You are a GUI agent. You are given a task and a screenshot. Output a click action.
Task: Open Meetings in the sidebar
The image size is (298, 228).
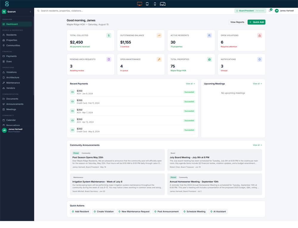(16, 110)
